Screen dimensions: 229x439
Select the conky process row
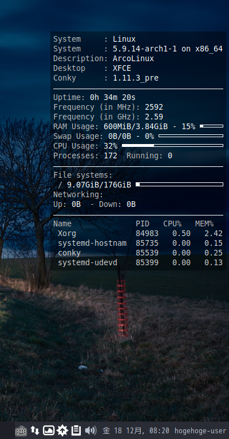[138, 253]
